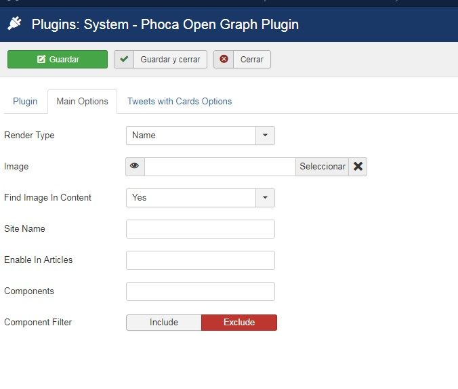The width and height of the screenshot is (458, 389).
Task: Click the red X circle icon beside Cerrar
Action: coord(224,60)
